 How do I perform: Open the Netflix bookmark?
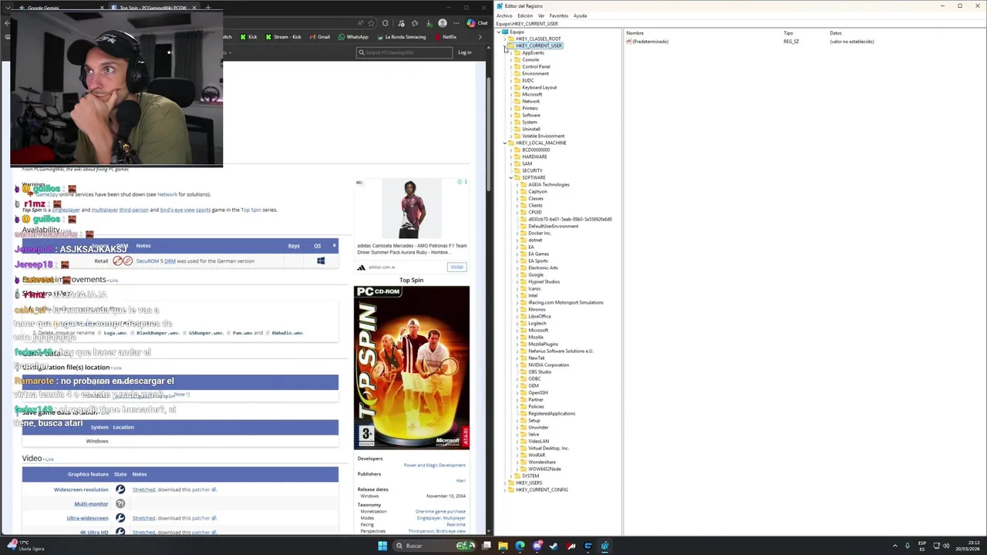446,37
